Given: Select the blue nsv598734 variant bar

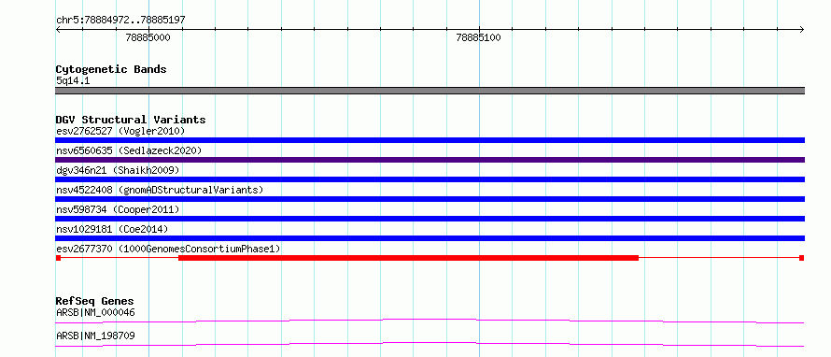Looking at the screenshot, I should pyautogui.click(x=430, y=219).
